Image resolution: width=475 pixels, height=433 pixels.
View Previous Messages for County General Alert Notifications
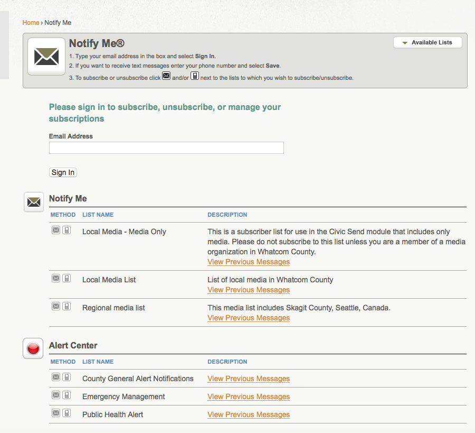(x=249, y=379)
